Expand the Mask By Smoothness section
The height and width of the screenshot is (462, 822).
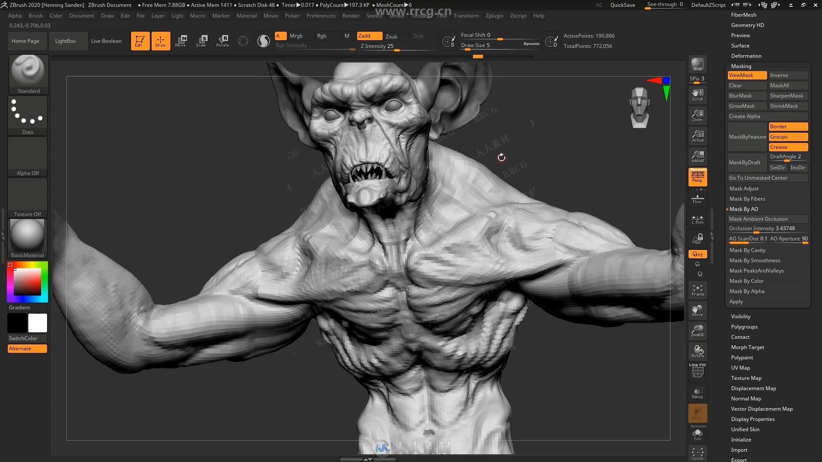[755, 261]
